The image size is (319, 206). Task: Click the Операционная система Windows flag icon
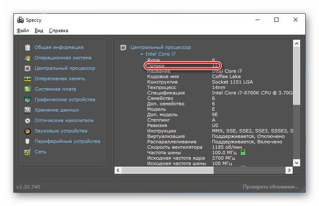tap(28, 58)
